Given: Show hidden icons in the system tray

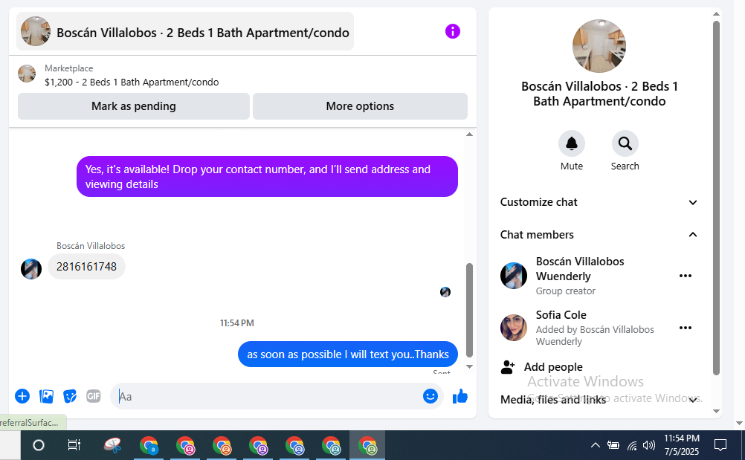Looking at the screenshot, I should 595,445.
